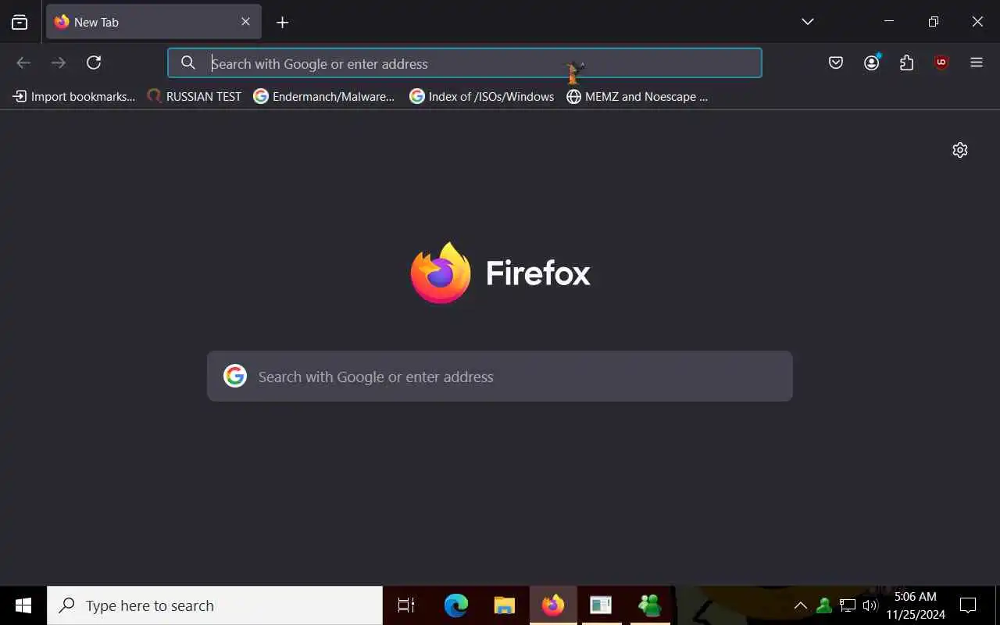Reload the current page
The image size is (1000, 625).
[94, 62]
